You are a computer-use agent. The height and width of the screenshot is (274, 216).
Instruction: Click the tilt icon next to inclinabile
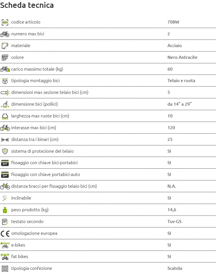coord(5,198)
